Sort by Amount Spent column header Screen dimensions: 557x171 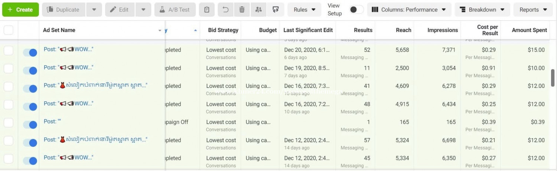point(529,30)
